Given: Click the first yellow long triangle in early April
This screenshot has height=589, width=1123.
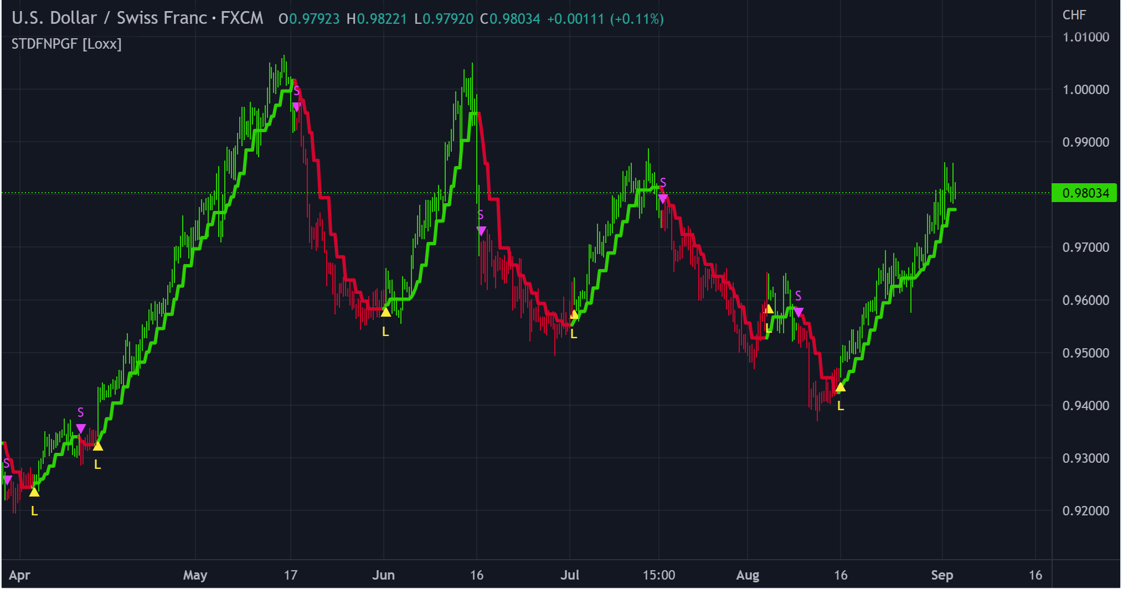Looking at the screenshot, I should [34, 492].
